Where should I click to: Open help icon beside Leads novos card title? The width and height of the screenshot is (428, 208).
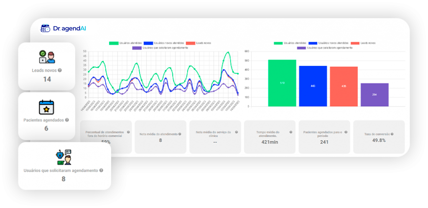tap(60, 70)
